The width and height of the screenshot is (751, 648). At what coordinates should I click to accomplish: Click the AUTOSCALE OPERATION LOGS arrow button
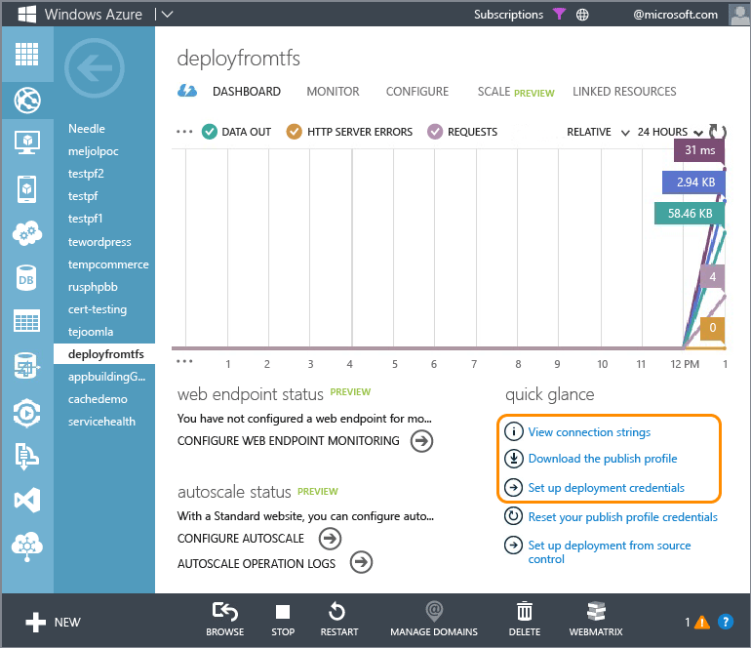click(x=361, y=562)
